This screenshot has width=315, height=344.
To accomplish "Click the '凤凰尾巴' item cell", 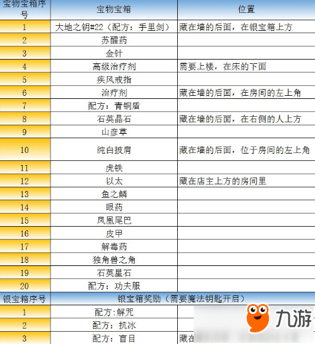I will click(x=114, y=221).
